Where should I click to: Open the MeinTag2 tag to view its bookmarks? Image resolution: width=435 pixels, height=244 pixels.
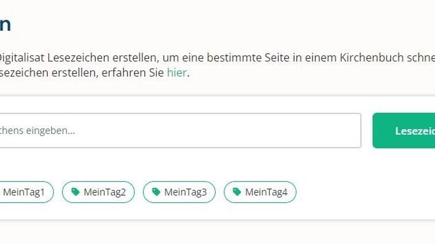click(99, 192)
